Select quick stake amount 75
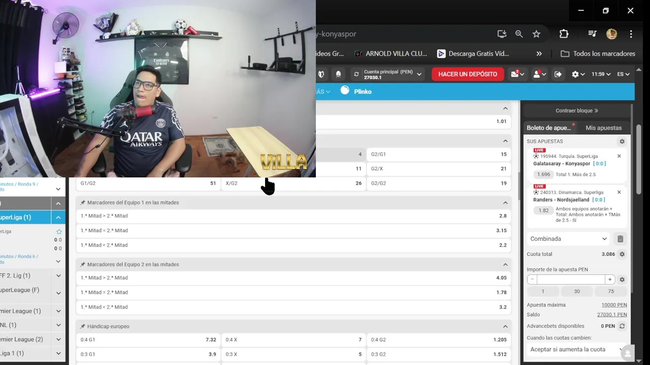 tap(611, 291)
